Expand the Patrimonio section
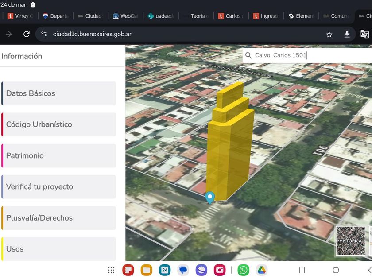 [59, 155]
